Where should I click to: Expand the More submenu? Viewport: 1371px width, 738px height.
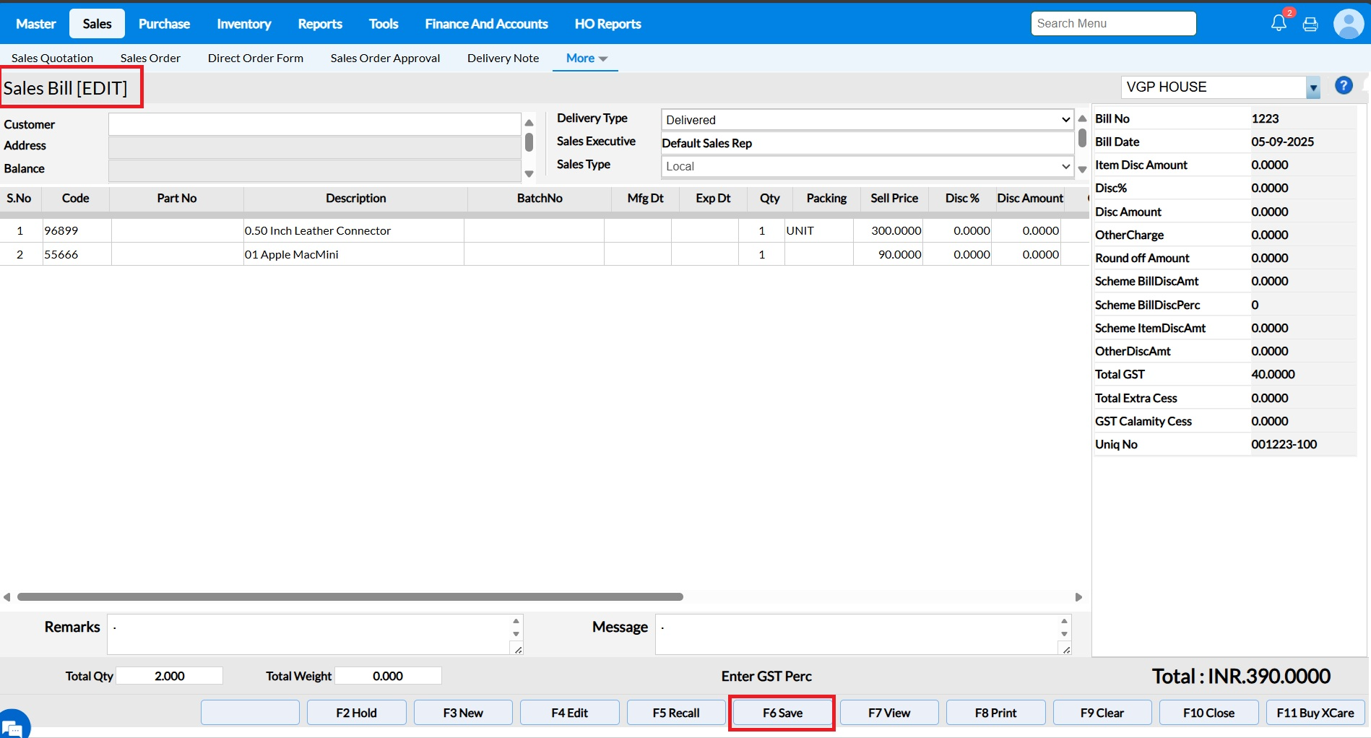[586, 58]
